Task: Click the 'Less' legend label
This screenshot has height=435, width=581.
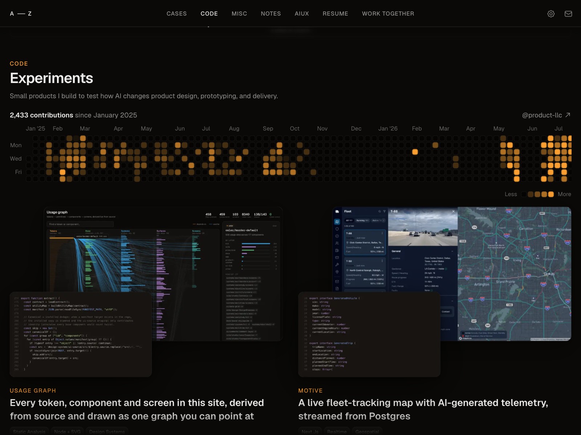Action: tap(511, 194)
